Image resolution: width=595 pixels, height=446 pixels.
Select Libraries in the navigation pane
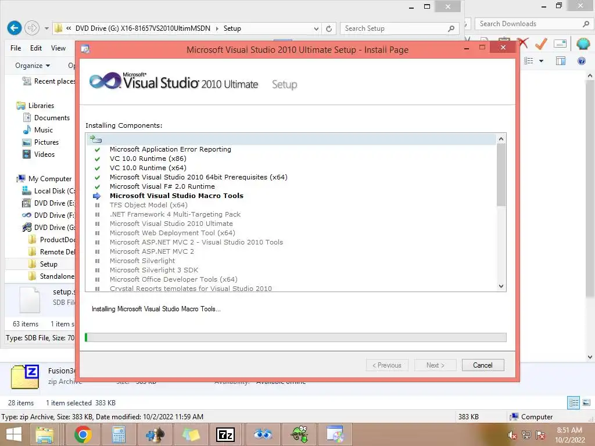(x=35, y=106)
